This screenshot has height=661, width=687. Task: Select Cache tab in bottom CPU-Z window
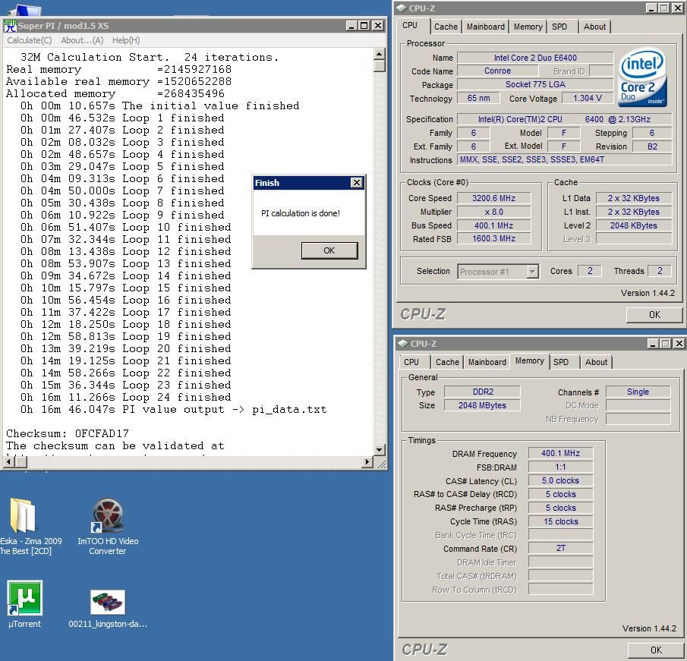click(447, 362)
